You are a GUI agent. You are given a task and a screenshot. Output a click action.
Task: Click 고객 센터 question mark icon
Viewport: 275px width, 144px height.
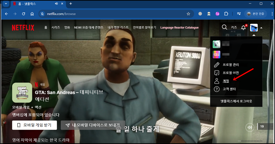(217, 89)
